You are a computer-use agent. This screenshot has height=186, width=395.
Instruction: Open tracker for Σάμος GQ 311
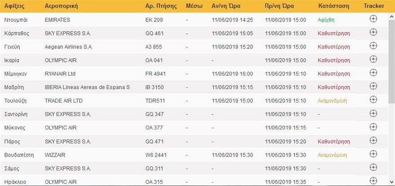point(373,167)
